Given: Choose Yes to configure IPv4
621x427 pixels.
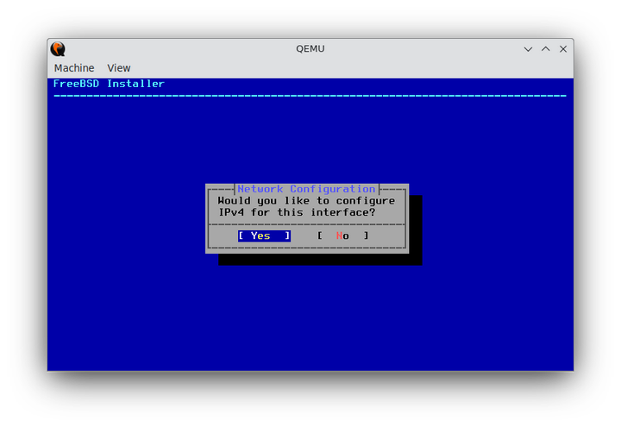Looking at the screenshot, I should tap(264, 236).
